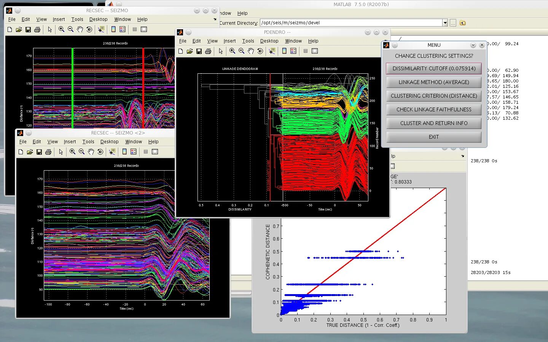The height and width of the screenshot is (342, 548).
Task: Select Rotate 3D in RECSEC -- SEIZMO <2> window
Action: (x=100, y=152)
